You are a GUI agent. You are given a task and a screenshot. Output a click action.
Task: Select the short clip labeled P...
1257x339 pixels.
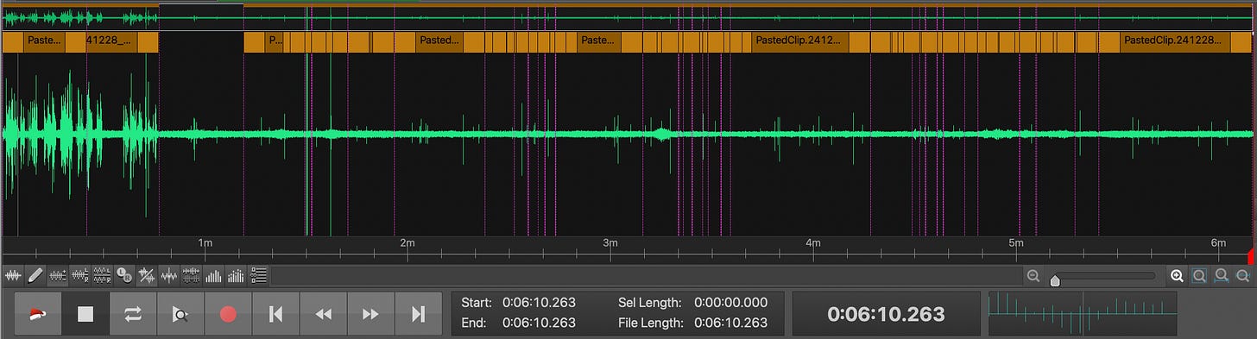(x=274, y=42)
